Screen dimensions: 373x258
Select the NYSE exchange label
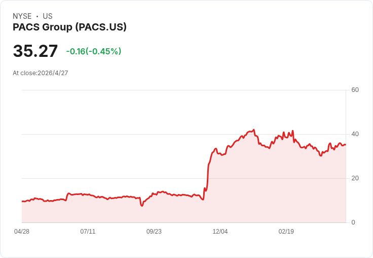click(x=22, y=16)
